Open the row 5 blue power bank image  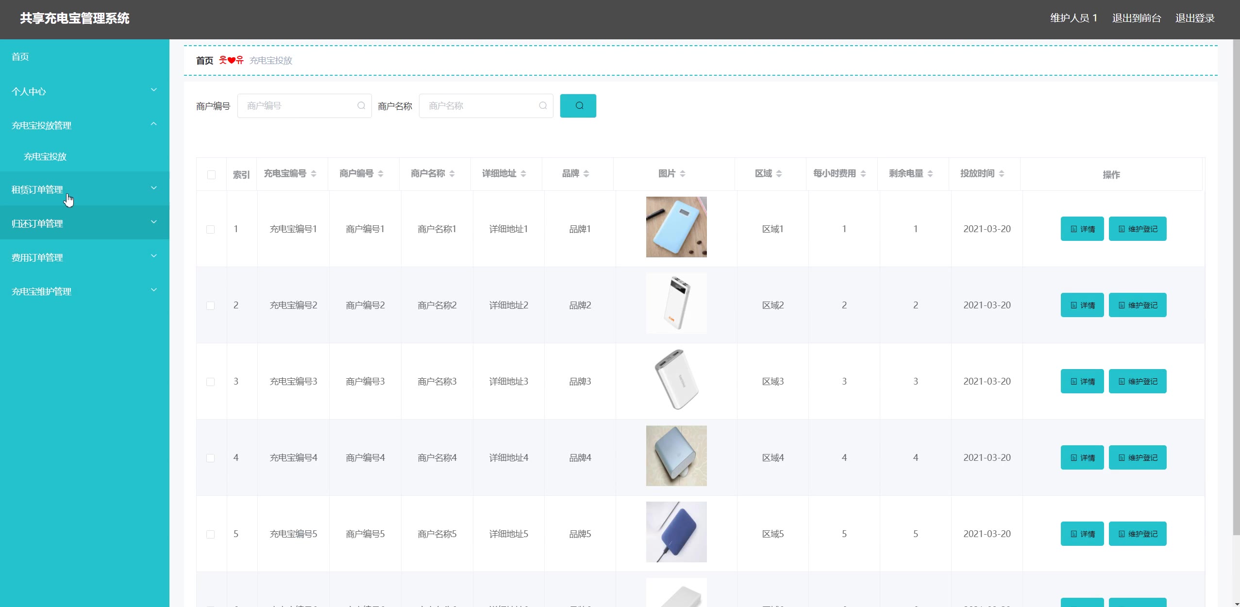click(x=676, y=532)
